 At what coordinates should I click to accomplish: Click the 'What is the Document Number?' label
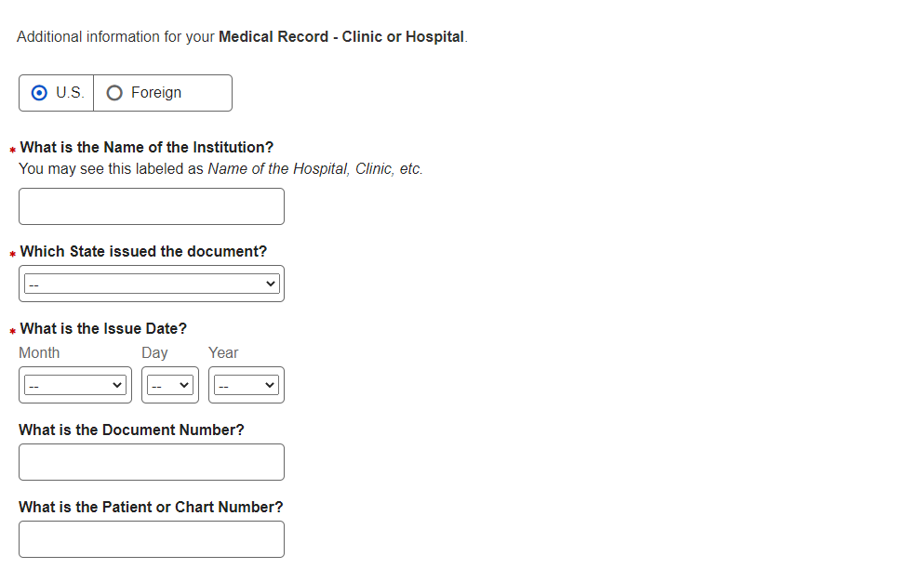coord(131,430)
